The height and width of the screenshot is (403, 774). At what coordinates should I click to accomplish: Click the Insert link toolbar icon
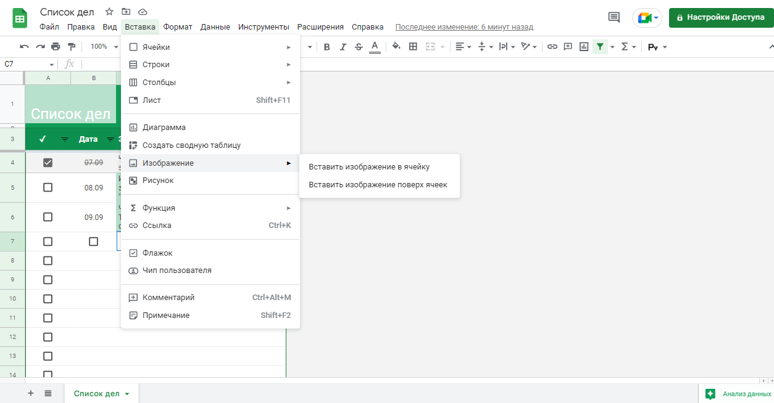(x=552, y=47)
